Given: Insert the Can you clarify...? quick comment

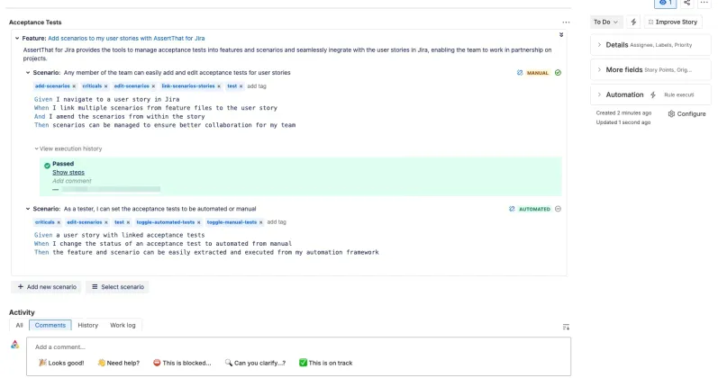Looking at the screenshot, I should [x=255, y=363].
